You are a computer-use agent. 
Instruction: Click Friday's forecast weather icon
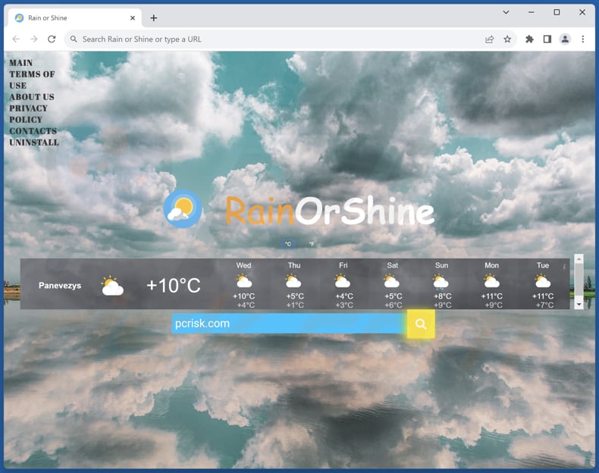[x=342, y=281]
